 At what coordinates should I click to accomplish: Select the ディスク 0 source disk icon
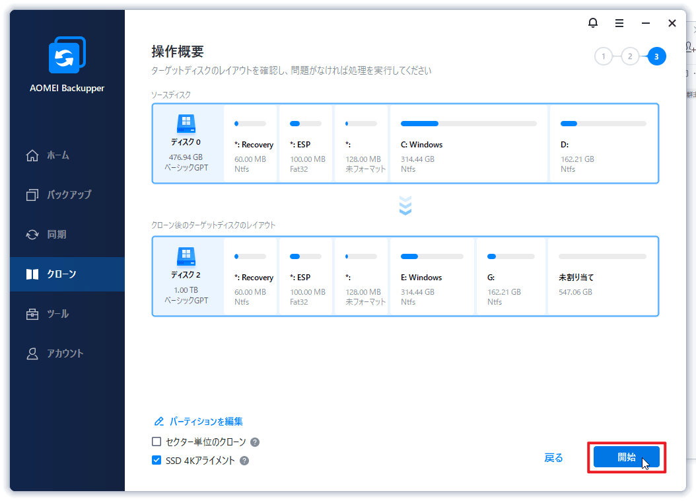[186, 124]
